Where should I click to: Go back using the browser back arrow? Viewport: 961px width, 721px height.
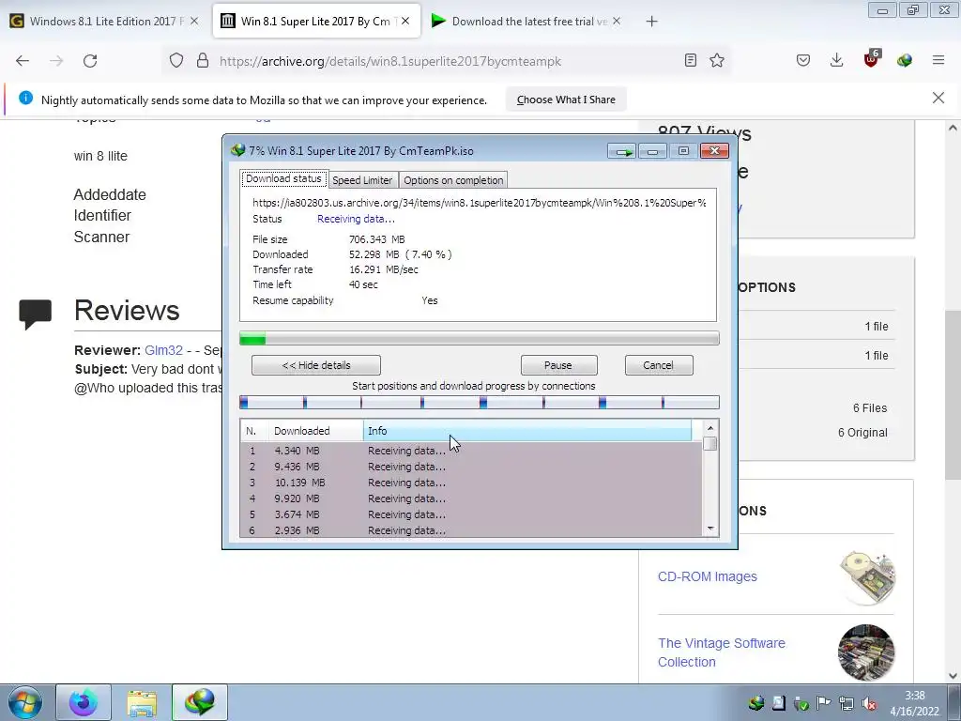click(x=23, y=61)
